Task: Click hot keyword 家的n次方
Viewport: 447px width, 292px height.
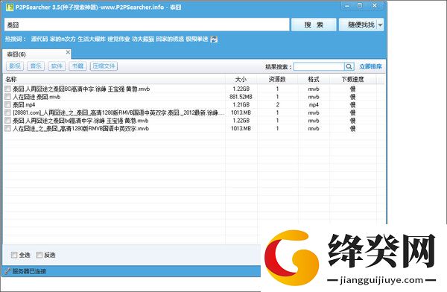Action: (63, 39)
